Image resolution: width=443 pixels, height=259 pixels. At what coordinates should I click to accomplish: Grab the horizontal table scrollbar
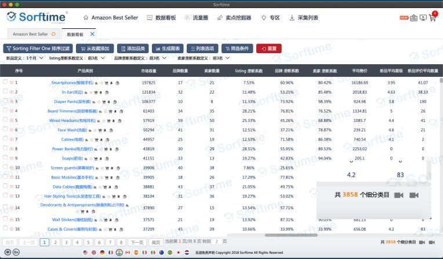point(291,235)
